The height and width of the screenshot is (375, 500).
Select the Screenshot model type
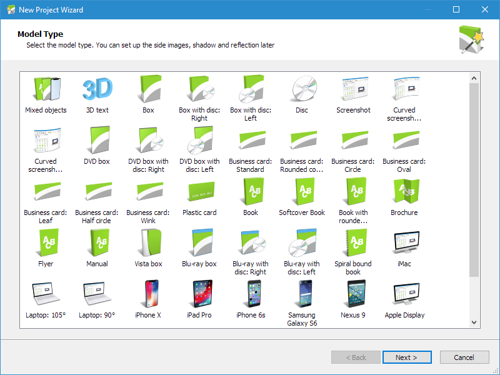tap(353, 95)
